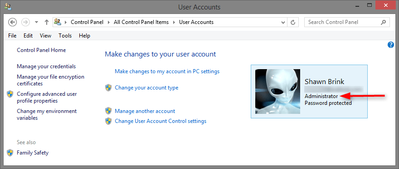Screen dimensions: 399x169
Task: Click shield icon beside Change your account type
Action: coord(108,88)
